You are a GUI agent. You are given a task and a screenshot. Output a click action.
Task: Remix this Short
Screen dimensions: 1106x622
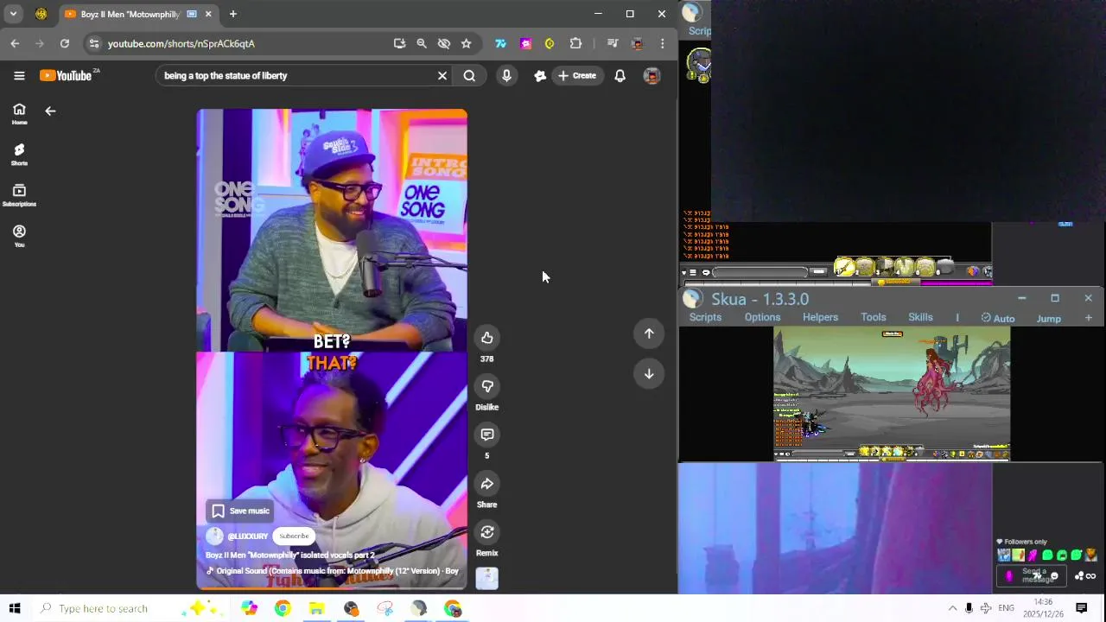click(487, 532)
